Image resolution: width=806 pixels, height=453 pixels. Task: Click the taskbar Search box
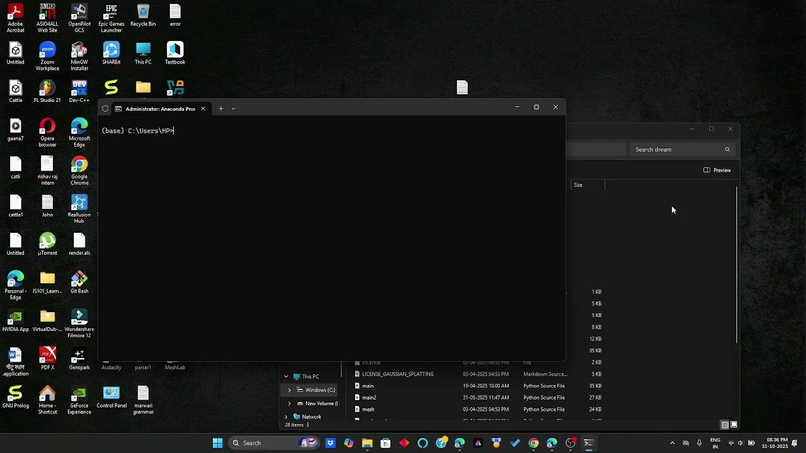(x=273, y=443)
